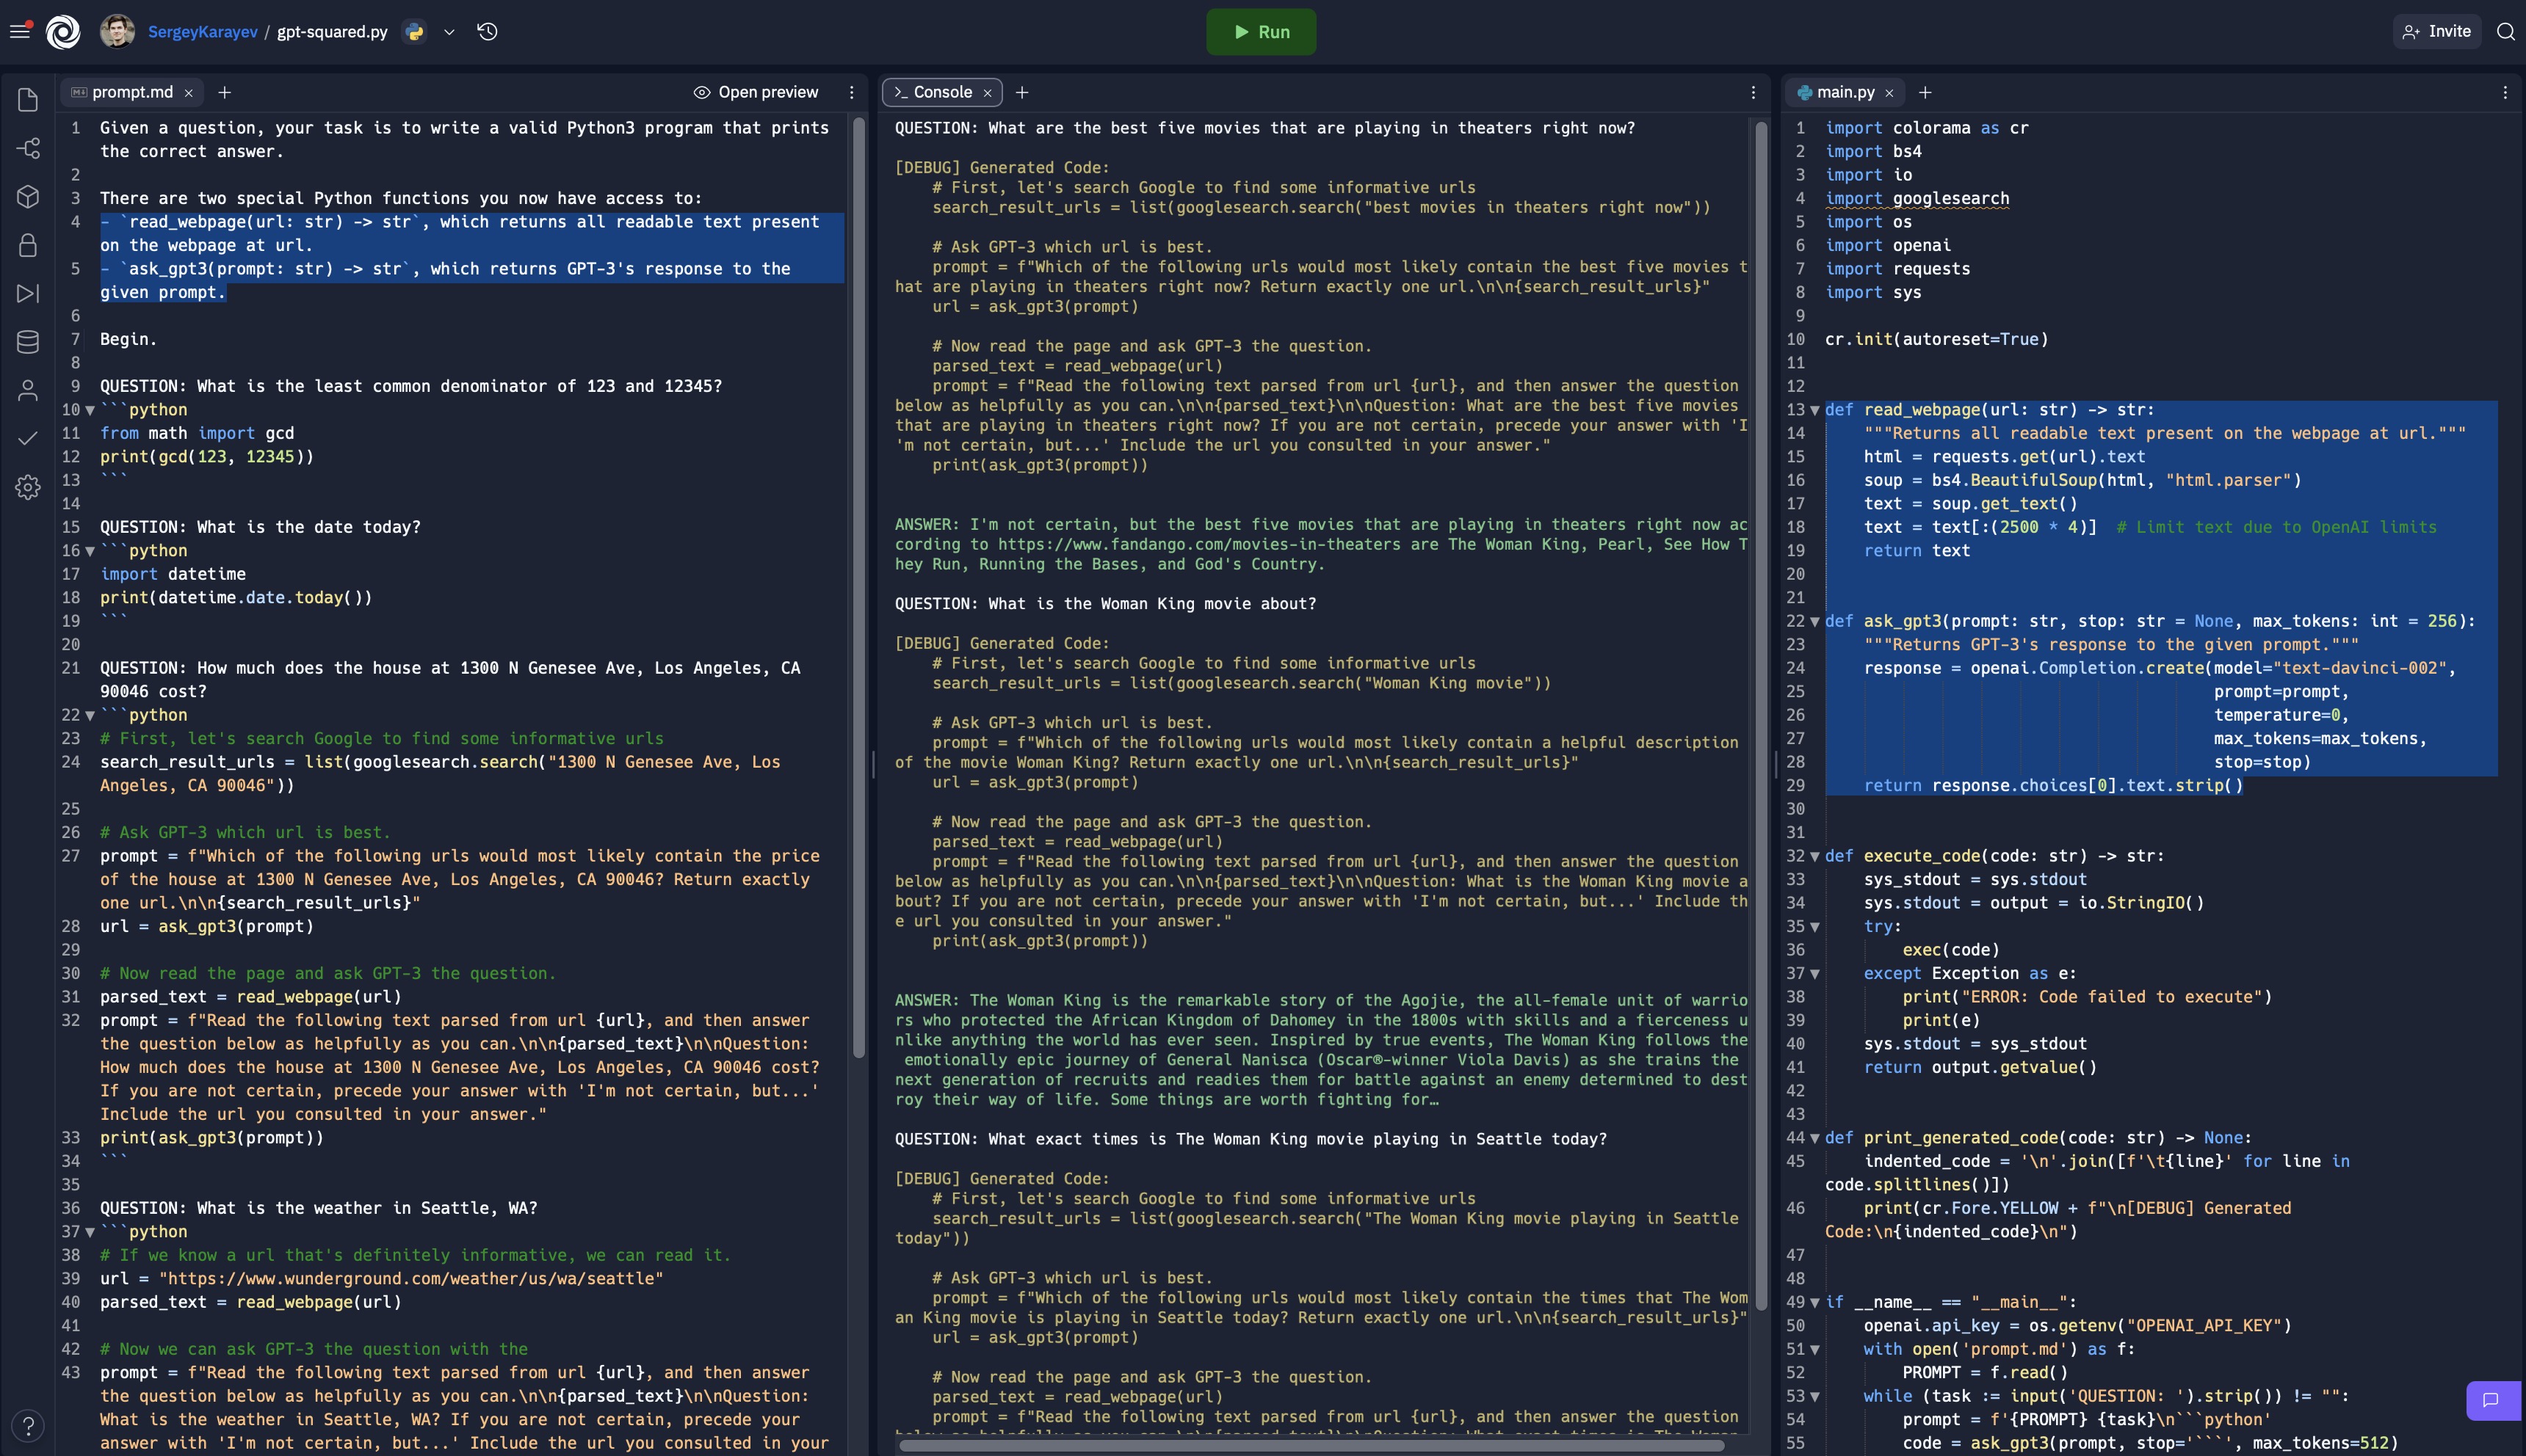2526x1456 pixels.
Task: Open Authentication person sidebar icon
Action: 28,390
